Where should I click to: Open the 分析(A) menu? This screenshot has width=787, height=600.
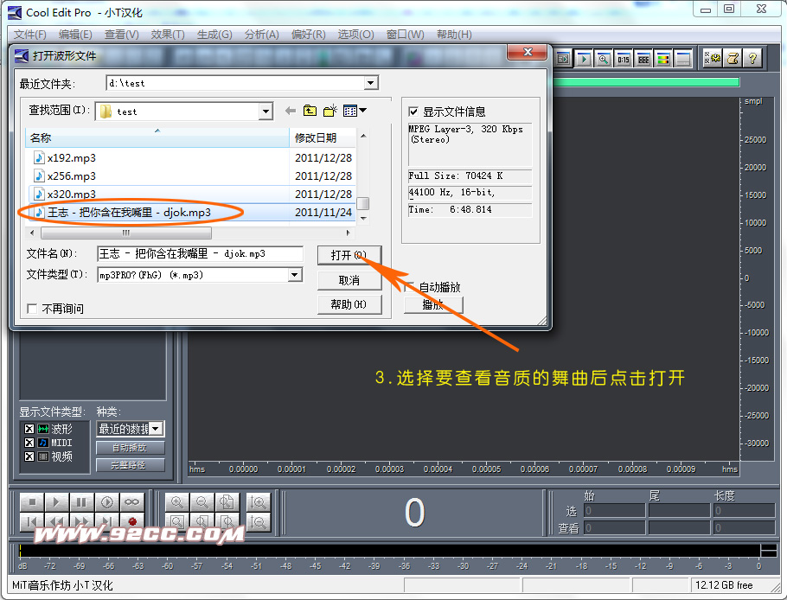261,35
